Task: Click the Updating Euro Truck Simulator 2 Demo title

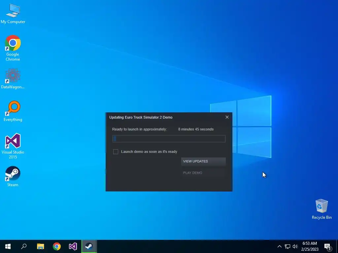Action: (x=141, y=118)
